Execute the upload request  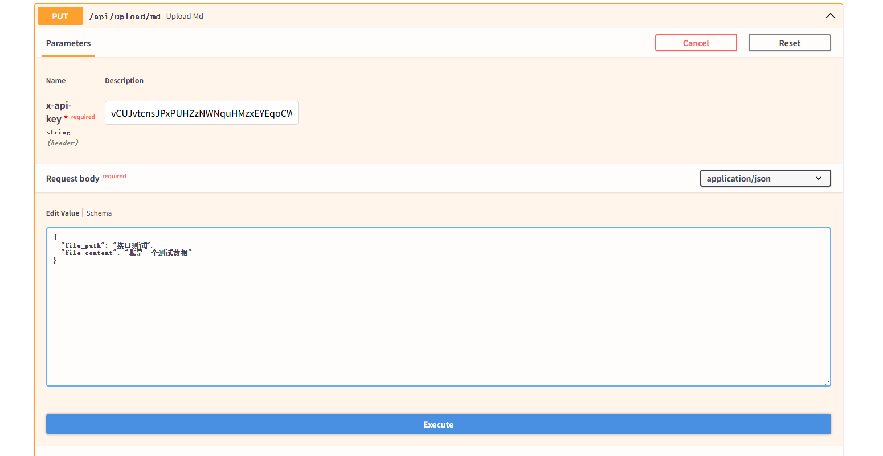(x=439, y=424)
